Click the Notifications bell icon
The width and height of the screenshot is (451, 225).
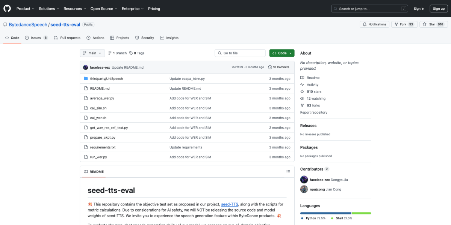[364, 24]
